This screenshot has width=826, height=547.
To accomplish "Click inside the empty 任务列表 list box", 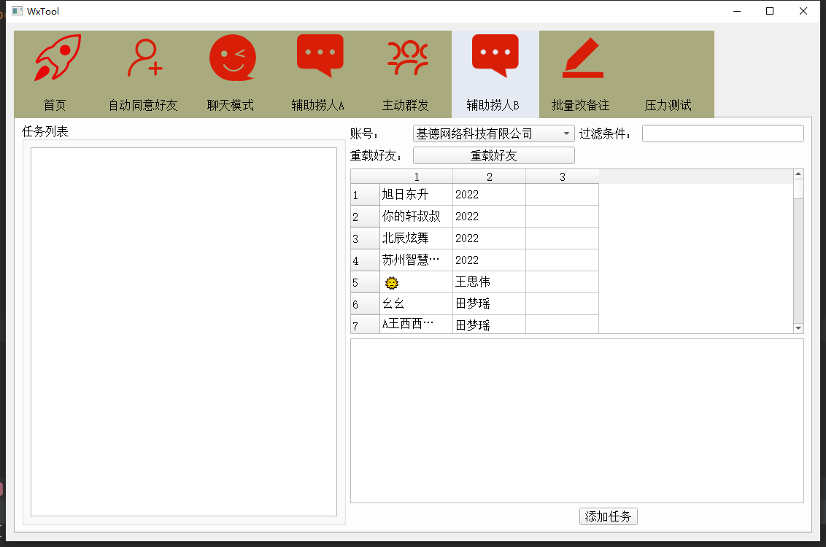I will click(183, 332).
